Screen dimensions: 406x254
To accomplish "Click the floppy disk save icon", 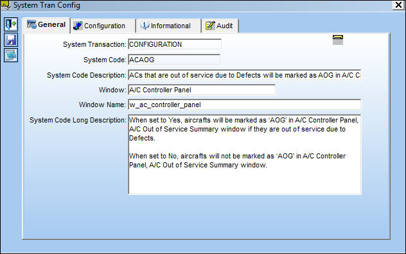I will click(x=11, y=40).
